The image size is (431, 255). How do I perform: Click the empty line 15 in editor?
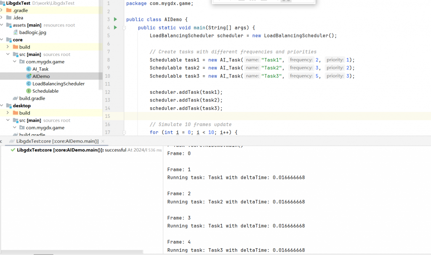coord(253,116)
